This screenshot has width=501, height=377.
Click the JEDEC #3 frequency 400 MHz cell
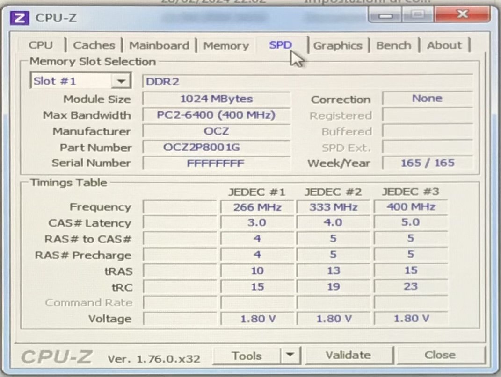coord(410,207)
